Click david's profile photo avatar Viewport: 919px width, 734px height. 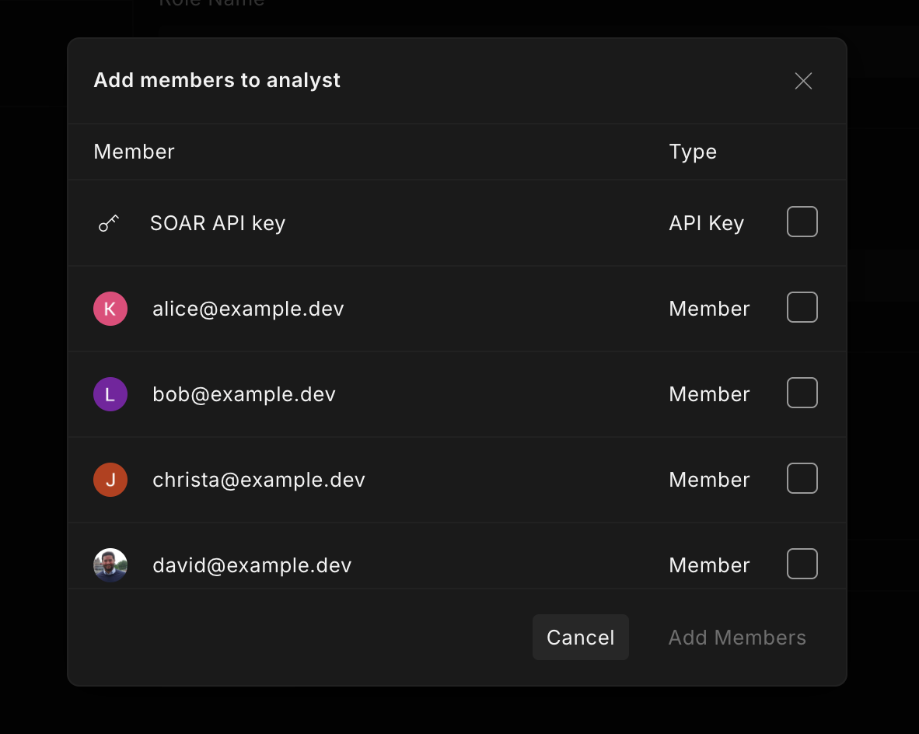point(110,564)
